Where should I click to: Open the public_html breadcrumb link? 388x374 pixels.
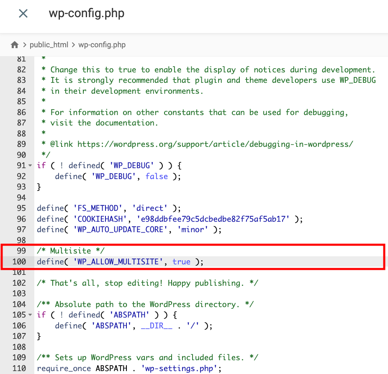[49, 44]
